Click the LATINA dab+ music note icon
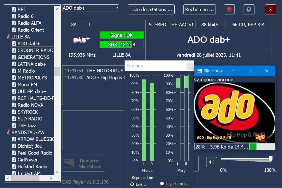 click(x=14, y=64)
